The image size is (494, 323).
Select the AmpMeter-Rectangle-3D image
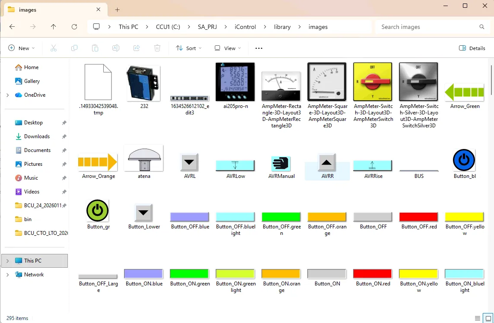pyautogui.click(x=281, y=100)
